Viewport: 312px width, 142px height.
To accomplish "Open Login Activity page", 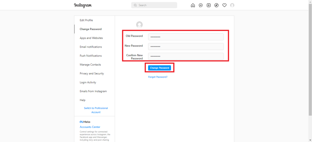I will click(x=88, y=83).
